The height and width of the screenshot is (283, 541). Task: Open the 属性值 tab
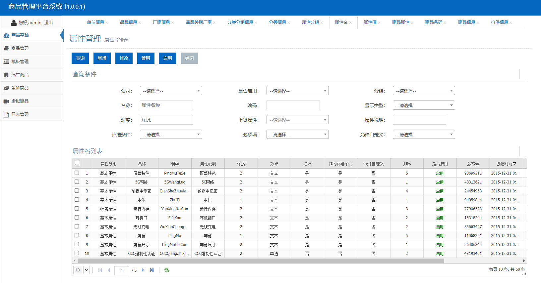click(x=370, y=22)
